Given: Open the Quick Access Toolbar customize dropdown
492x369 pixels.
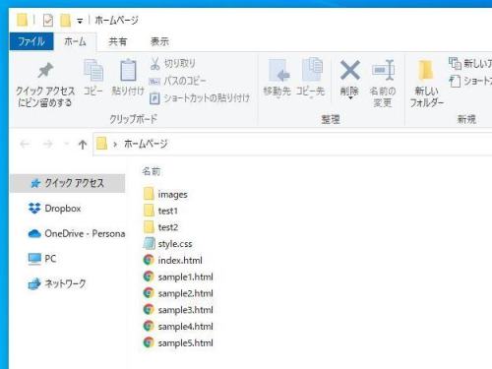Looking at the screenshot, I should [x=80, y=22].
